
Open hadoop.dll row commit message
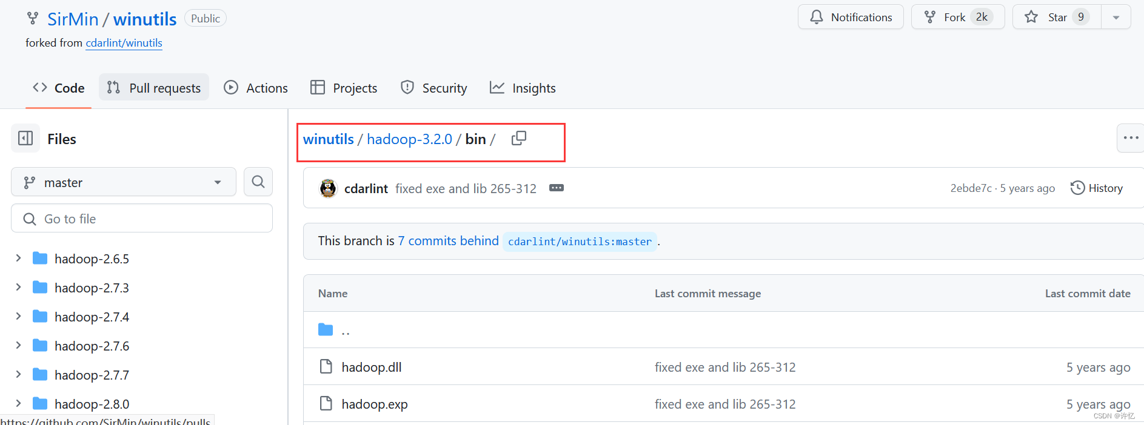coord(725,367)
